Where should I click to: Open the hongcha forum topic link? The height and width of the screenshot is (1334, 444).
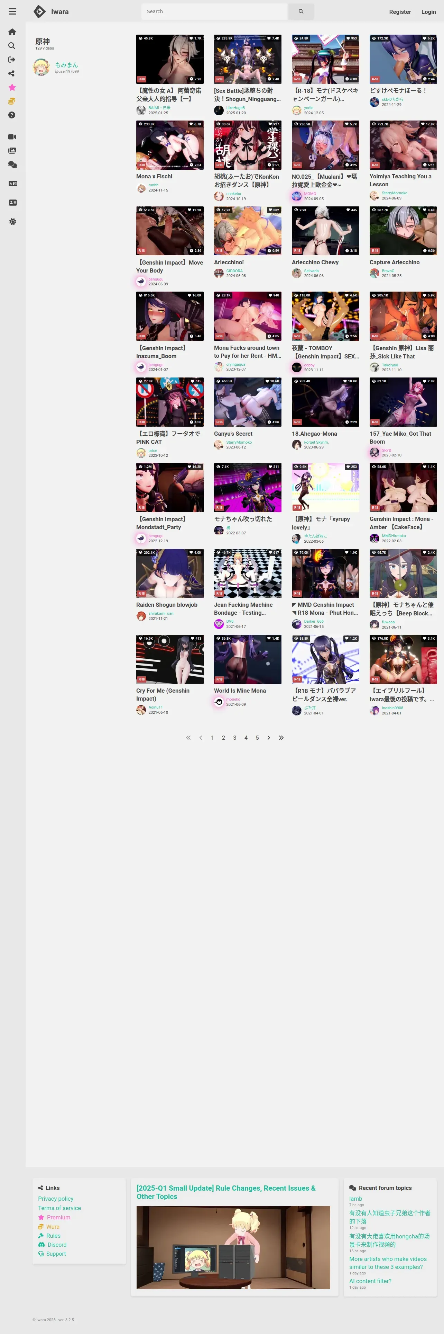(x=389, y=1240)
